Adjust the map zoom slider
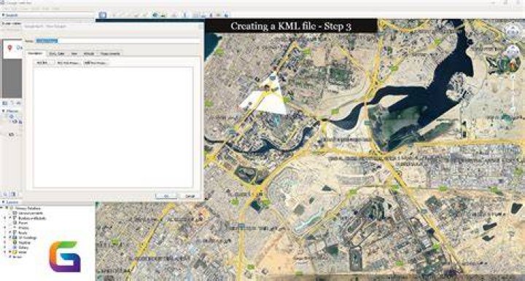Screen dimensions: 525x281 (513, 94)
